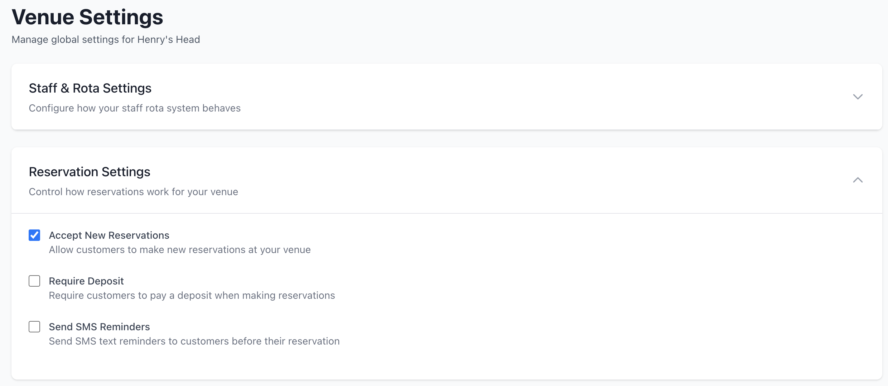888x386 pixels.
Task: Click the empty Send SMS Reminders checkbox square
Action: pyautogui.click(x=34, y=326)
